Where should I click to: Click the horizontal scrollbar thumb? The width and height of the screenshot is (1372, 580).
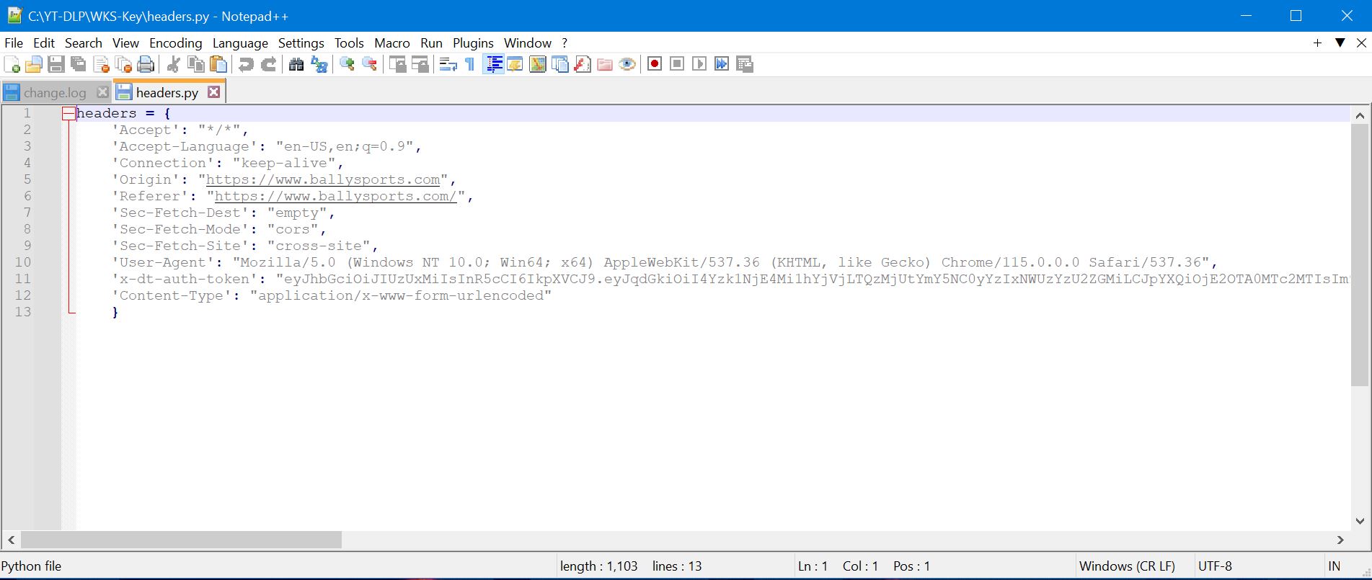click(x=181, y=540)
